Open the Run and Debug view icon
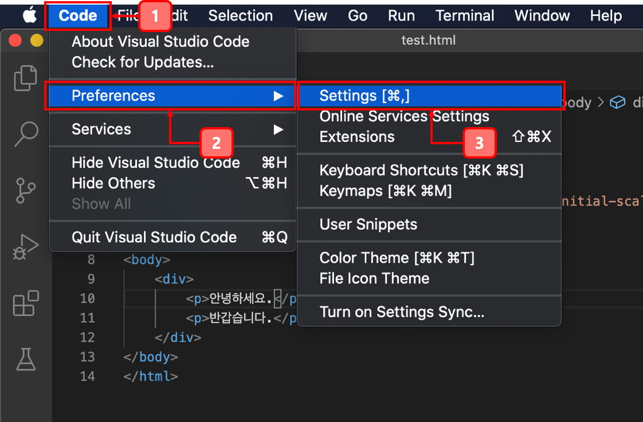The height and width of the screenshot is (422, 643). (x=25, y=247)
